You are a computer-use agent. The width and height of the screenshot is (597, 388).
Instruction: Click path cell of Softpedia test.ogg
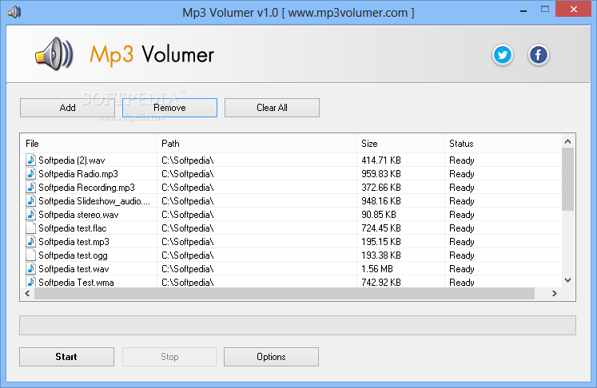[x=257, y=255]
